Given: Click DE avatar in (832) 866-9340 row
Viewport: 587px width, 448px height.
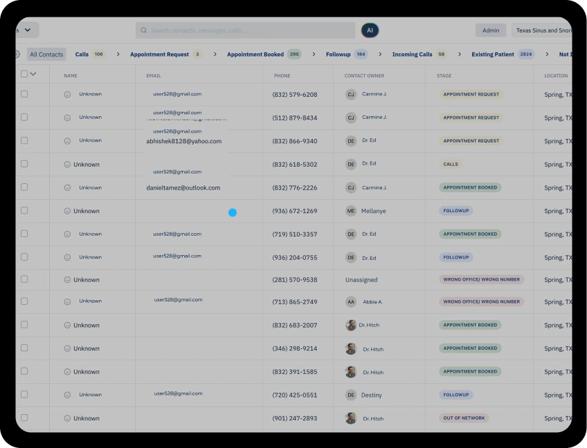Looking at the screenshot, I should (x=351, y=141).
